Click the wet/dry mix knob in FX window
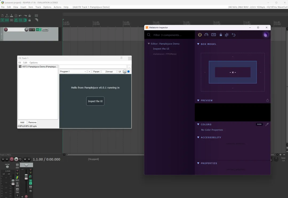The image size is (288, 198). (125, 72)
